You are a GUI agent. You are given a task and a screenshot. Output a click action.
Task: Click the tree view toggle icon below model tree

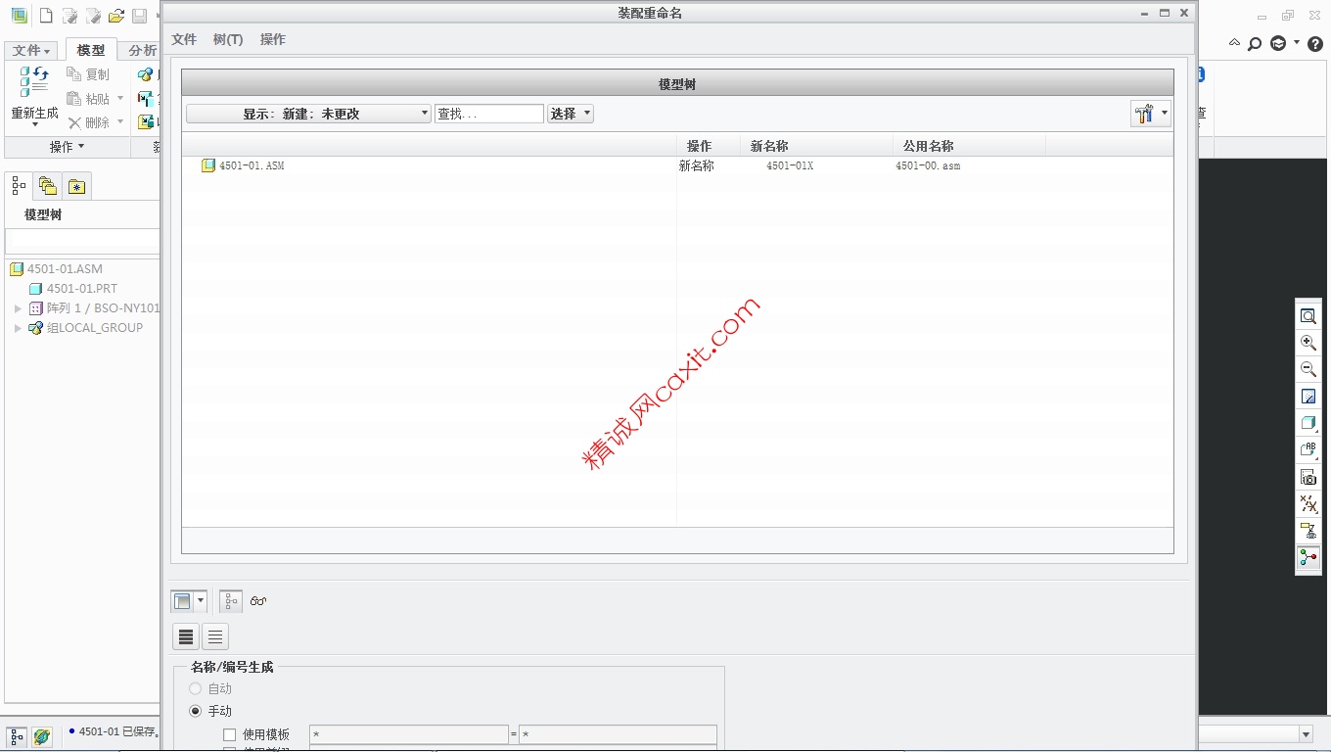pos(231,601)
